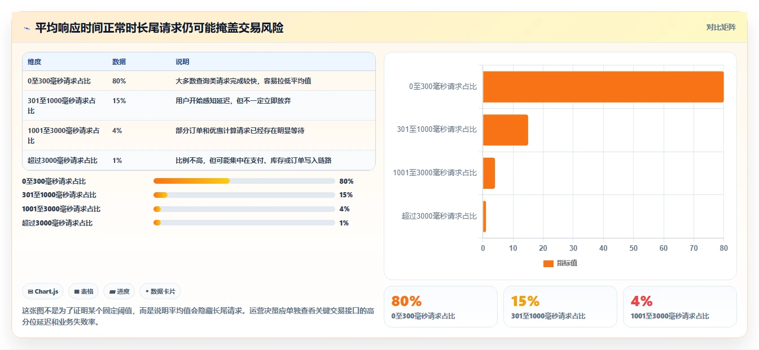Click the 1% progress bar track
Image resolution: width=759 pixels, height=350 pixels.
click(244, 223)
